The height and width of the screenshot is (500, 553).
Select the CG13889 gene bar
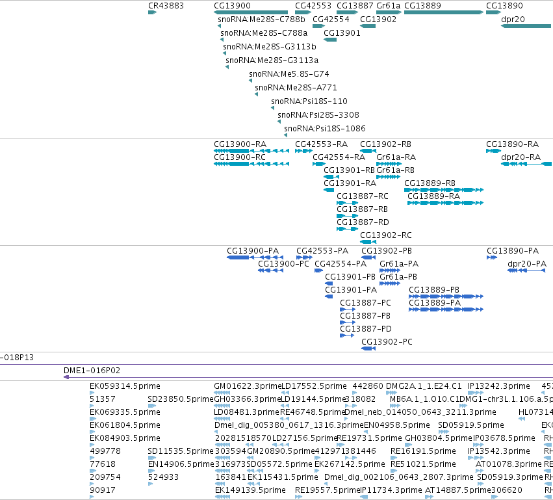tap(444, 12)
